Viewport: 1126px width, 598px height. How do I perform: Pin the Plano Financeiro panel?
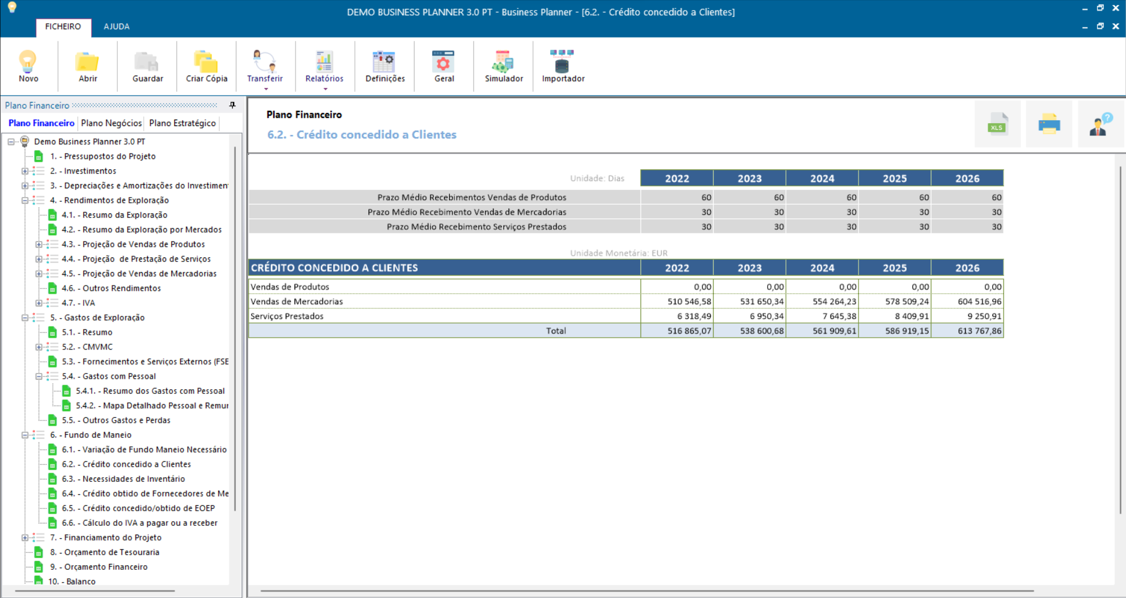click(232, 105)
